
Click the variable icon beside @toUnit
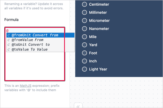(x=9, y=45)
